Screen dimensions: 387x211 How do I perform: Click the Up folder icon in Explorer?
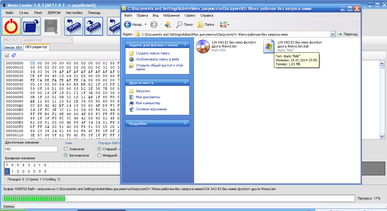click(x=168, y=24)
